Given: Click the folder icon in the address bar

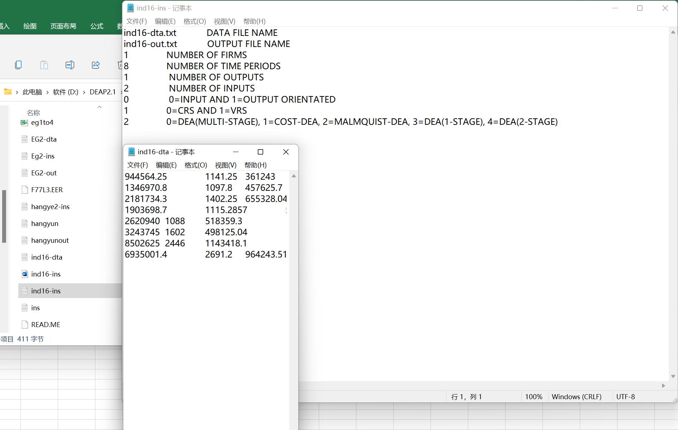Looking at the screenshot, I should [8, 92].
